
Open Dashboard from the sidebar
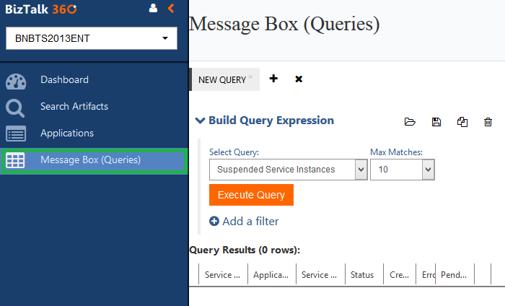click(x=64, y=80)
